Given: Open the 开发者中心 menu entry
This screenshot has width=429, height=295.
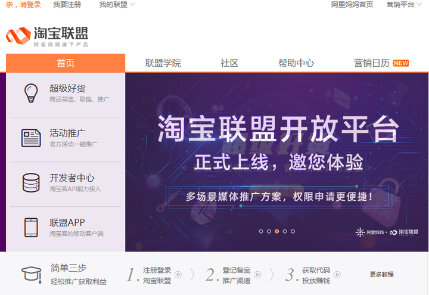Looking at the screenshot, I should coord(66,184).
